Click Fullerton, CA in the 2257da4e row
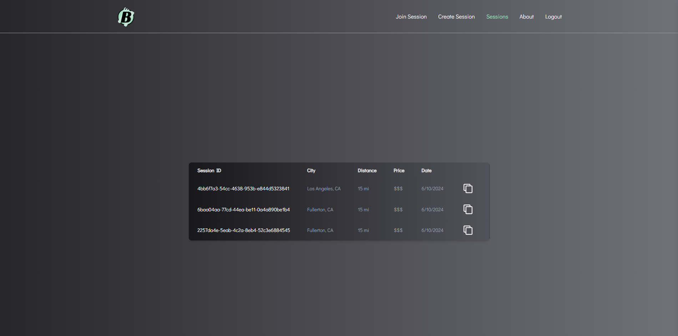The width and height of the screenshot is (678, 336). pyautogui.click(x=320, y=230)
